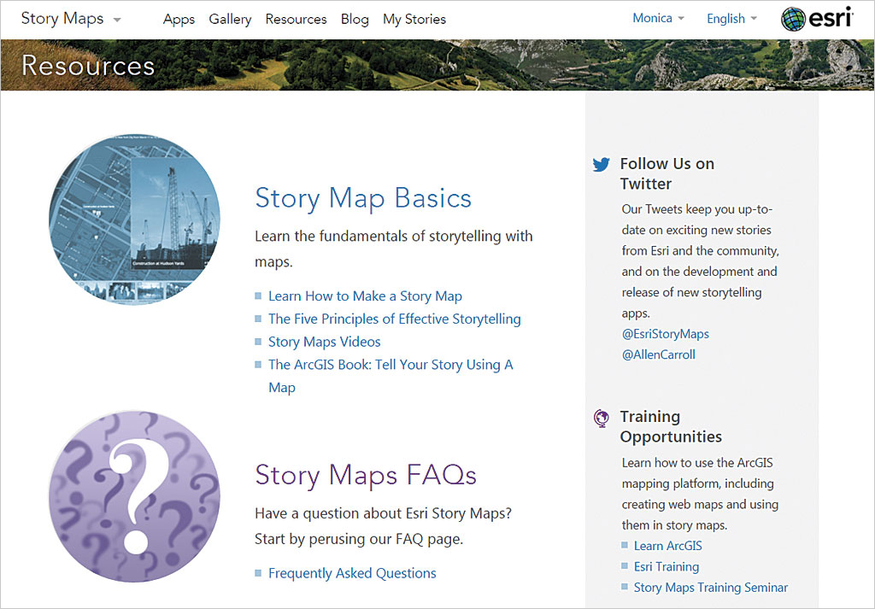Open the Frequently Asked Questions link

pos(352,573)
